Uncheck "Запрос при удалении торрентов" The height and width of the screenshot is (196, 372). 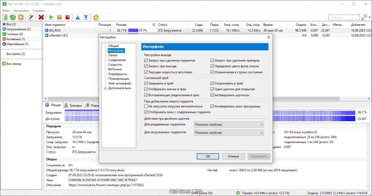tap(146, 60)
